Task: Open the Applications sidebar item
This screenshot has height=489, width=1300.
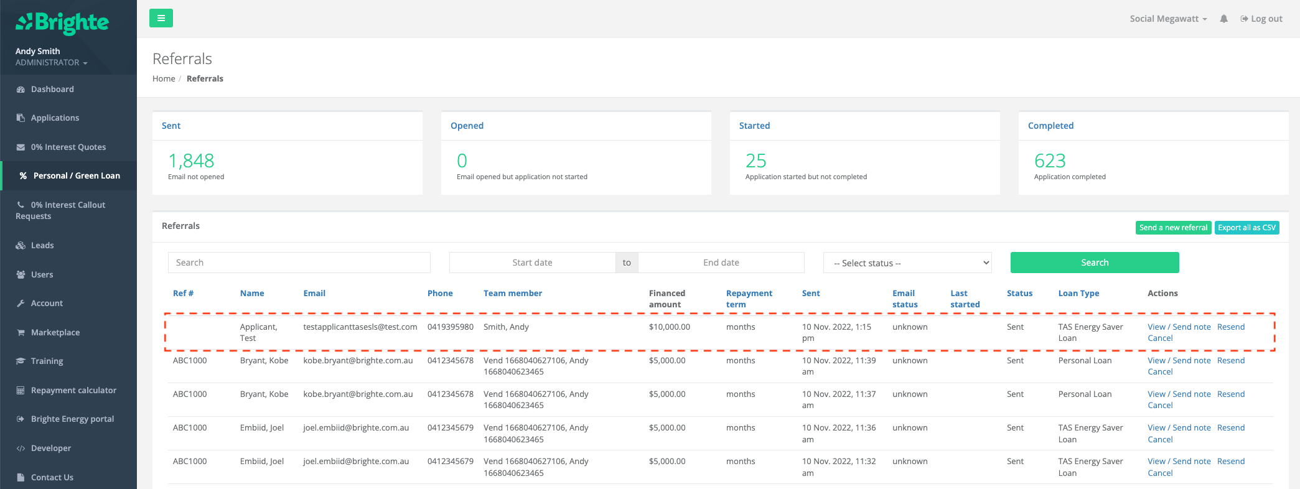Action: point(55,118)
